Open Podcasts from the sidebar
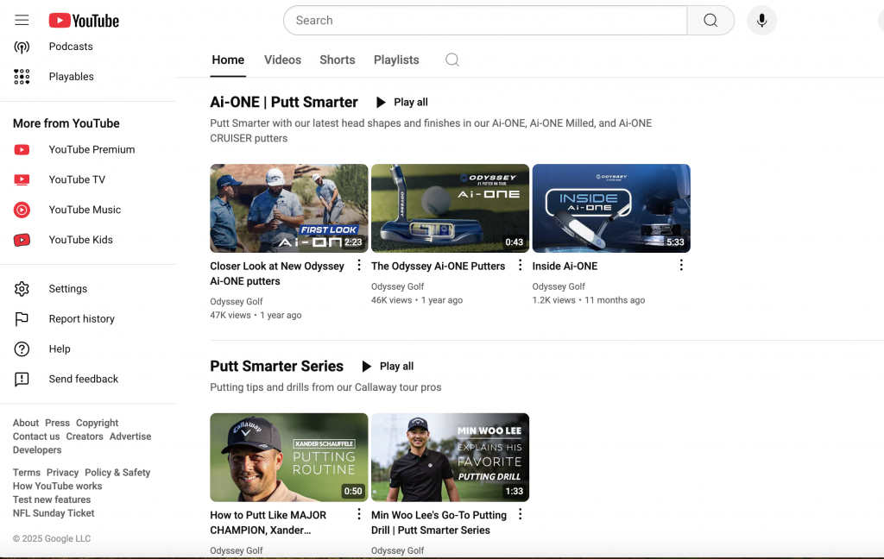This screenshot has height=559, width=884. 71,47
